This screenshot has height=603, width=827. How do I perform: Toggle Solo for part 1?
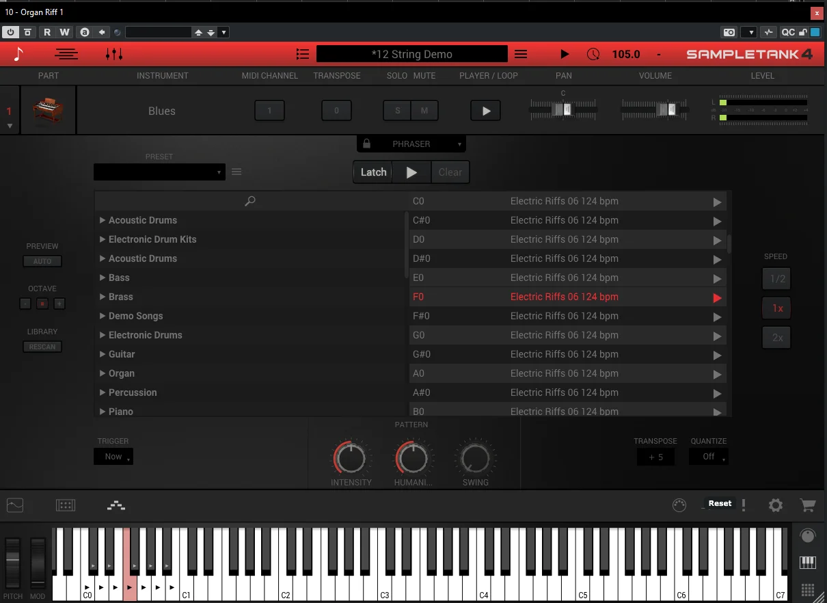click(x=397, y=111)
